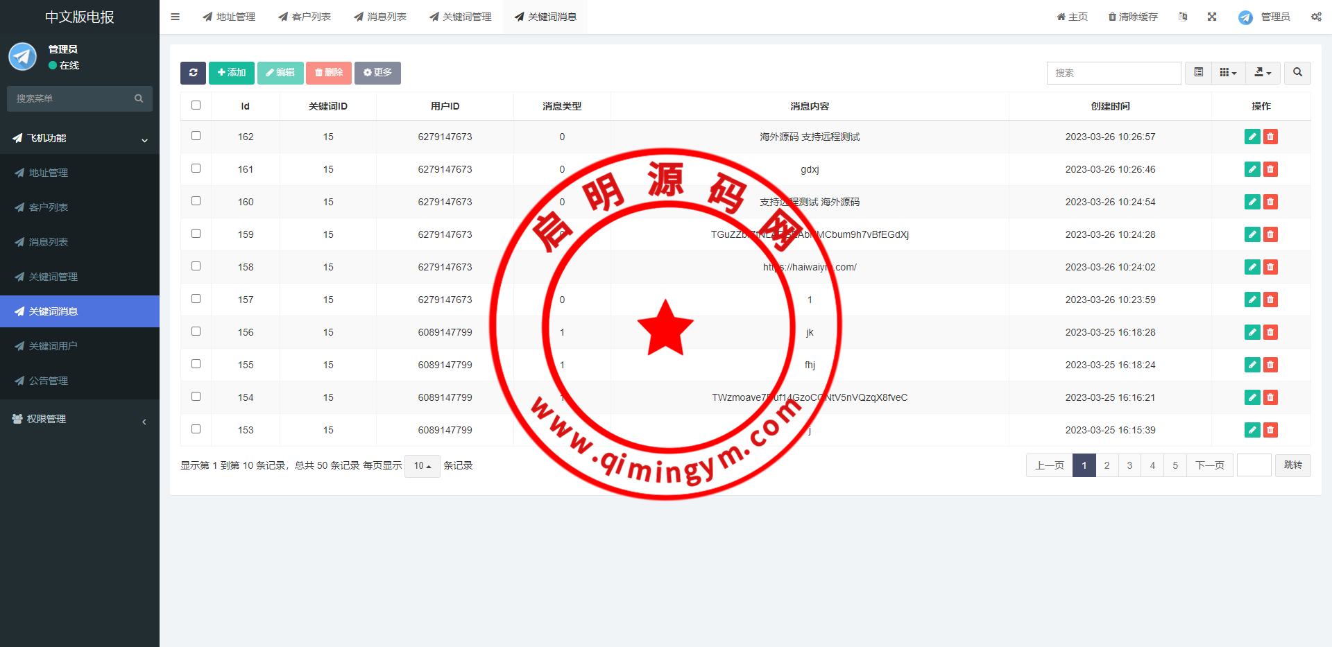The width and height of the screenshot is (1332, 647).
Task: Open the columns visibility dropdown
Action: tap(1228, 73)
